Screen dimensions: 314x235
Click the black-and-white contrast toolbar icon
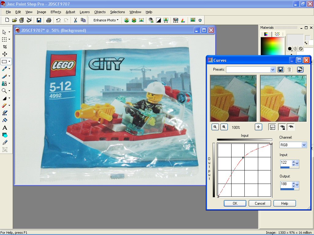pyautogui.click(x=159, y=20)
